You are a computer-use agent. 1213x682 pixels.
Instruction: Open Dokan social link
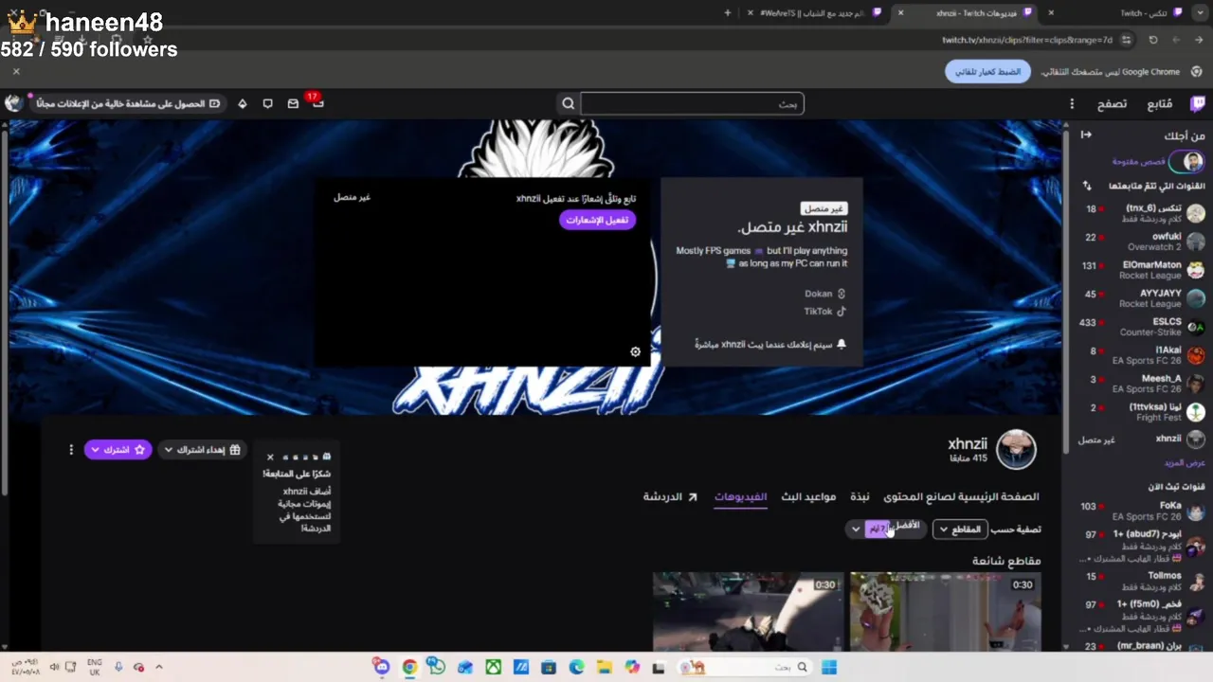point(824,294)
